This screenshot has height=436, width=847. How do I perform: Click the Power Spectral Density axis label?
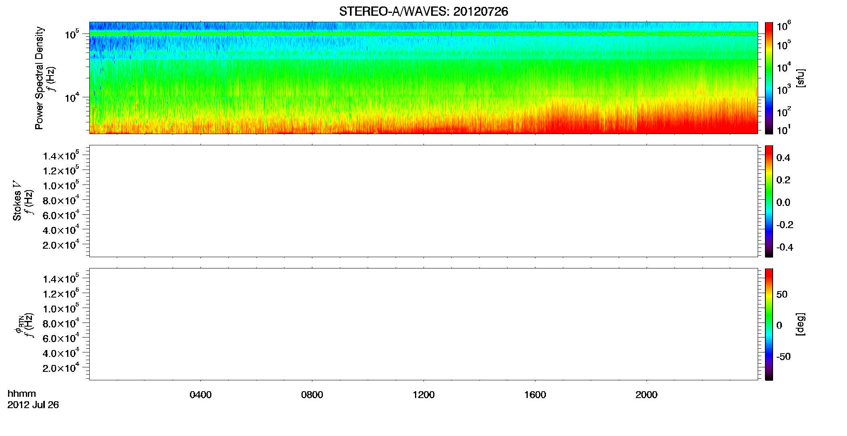point(39,78)
